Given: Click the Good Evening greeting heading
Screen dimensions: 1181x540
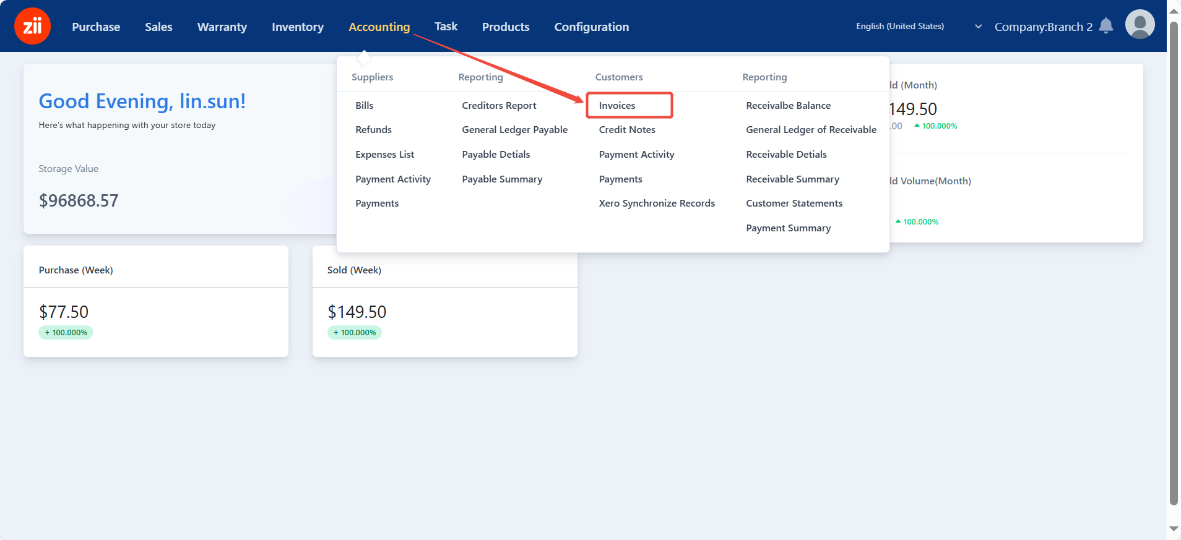Looking at the screenshot, I should pos(142,101).
